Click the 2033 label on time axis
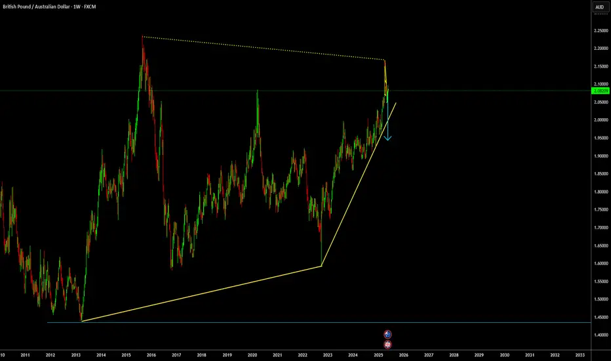 click(x=580, y=355)
